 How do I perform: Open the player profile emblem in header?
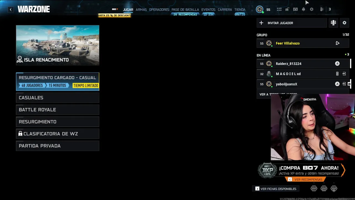pos(260,9)
